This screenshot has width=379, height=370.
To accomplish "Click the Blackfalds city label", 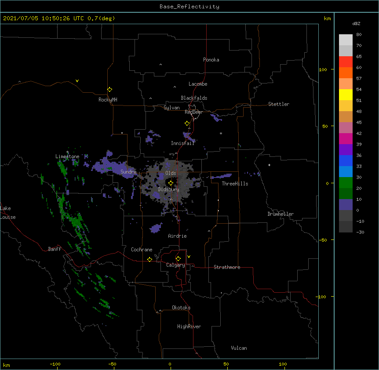I will point(194,98).
